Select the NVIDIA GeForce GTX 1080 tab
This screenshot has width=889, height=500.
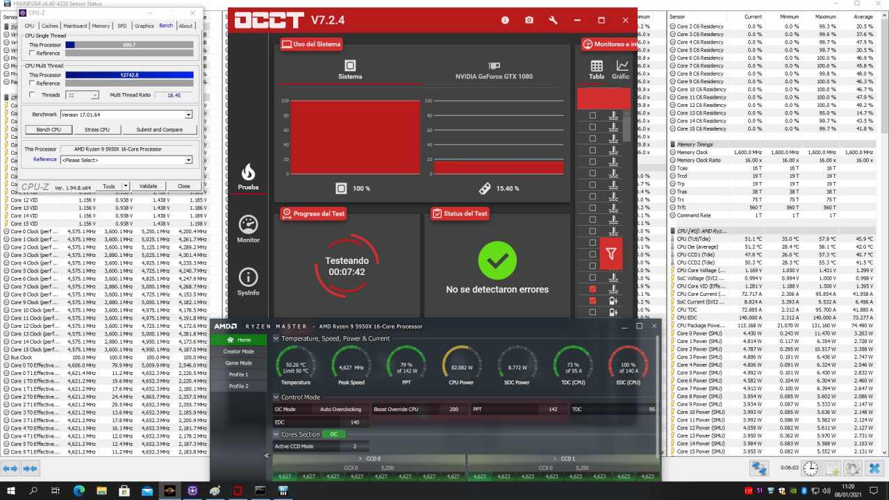494,70
